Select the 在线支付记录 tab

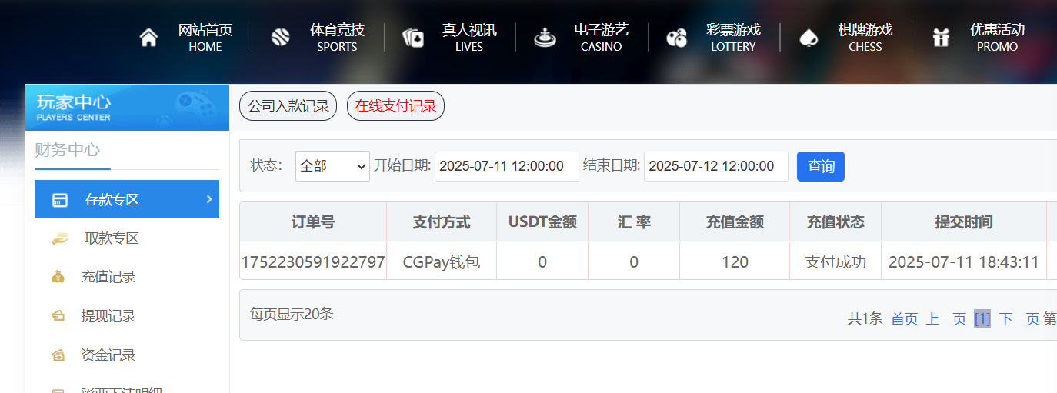pos(395,106)
